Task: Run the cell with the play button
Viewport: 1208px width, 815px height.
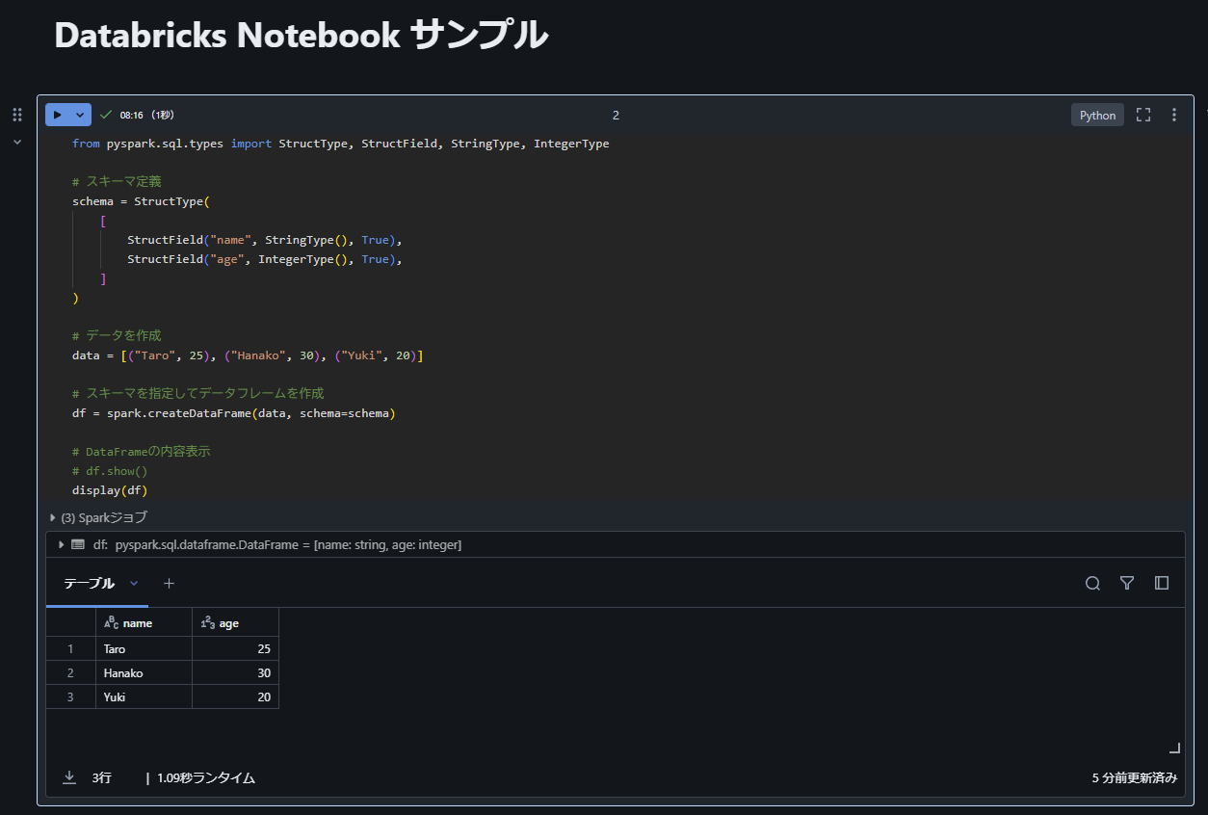Action: pyautogui.click(x=58, y=114)
